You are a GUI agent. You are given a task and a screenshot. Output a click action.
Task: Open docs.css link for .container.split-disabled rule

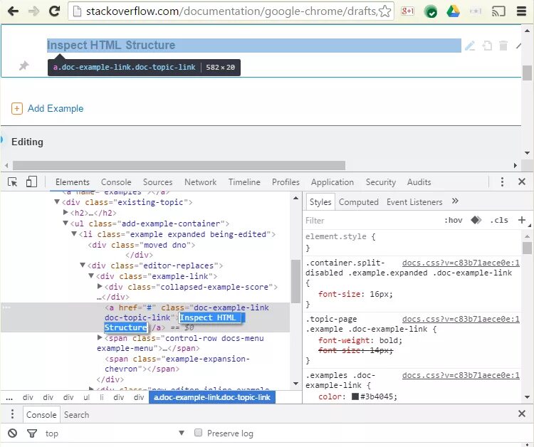pos(461,263)
